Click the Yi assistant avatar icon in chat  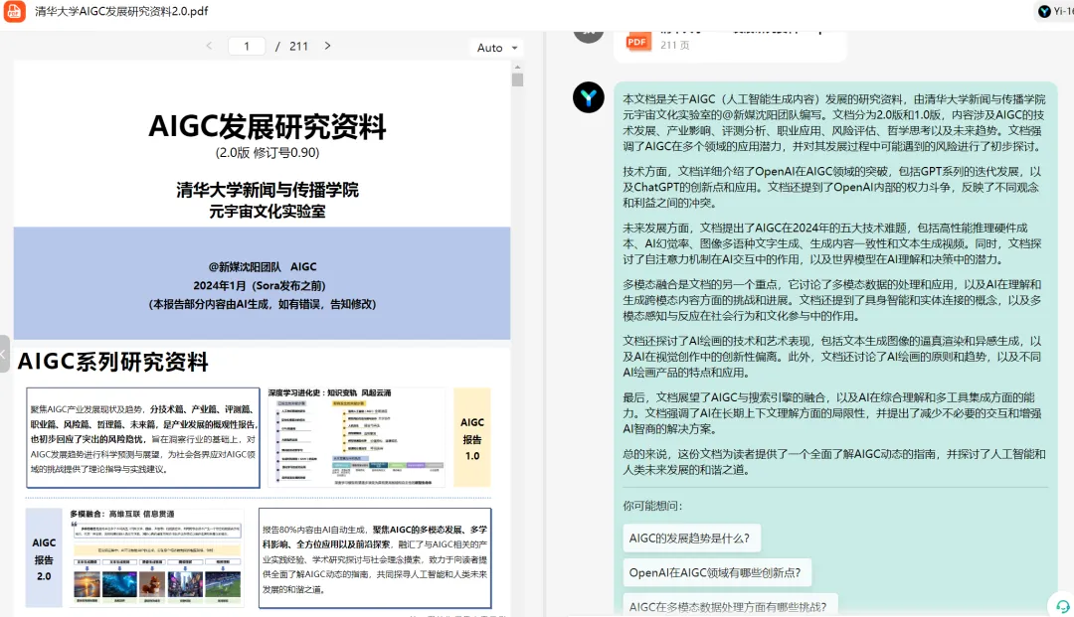click(x=589, y=97)
